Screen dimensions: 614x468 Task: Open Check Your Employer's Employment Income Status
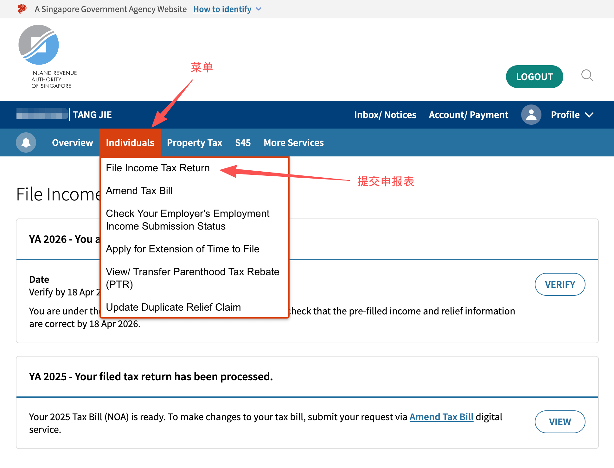point(187,220)
